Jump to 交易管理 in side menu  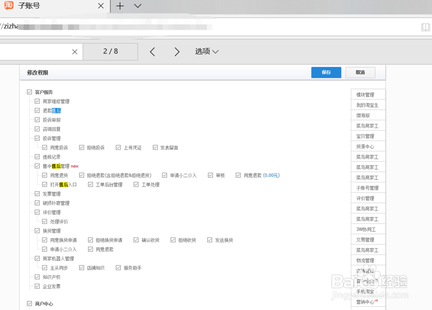click(368, 240)
